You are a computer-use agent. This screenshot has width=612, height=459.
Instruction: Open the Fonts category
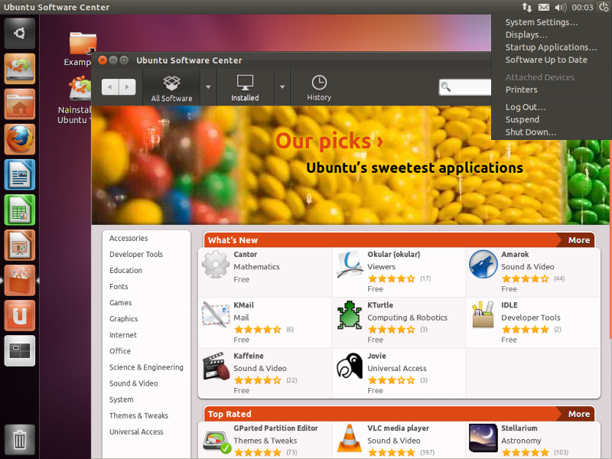[119, 286]
